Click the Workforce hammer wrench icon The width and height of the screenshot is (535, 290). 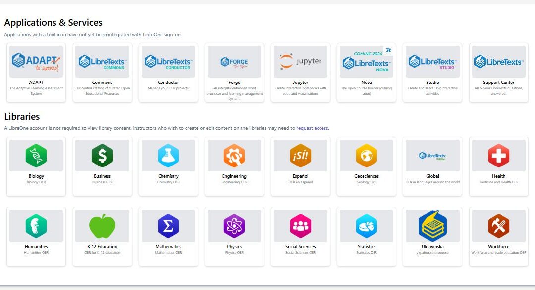498,226
